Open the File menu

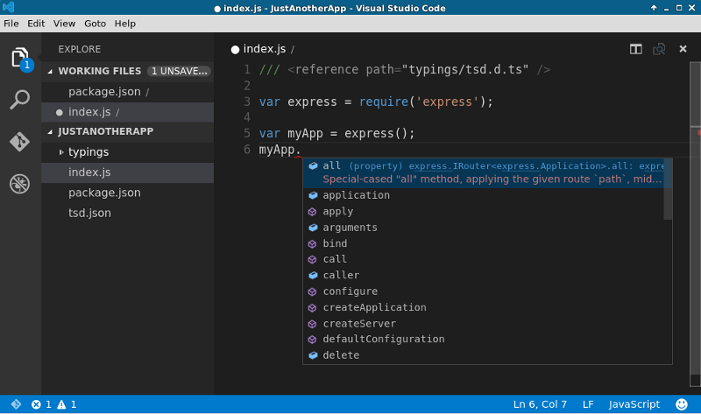pos(11,24)
